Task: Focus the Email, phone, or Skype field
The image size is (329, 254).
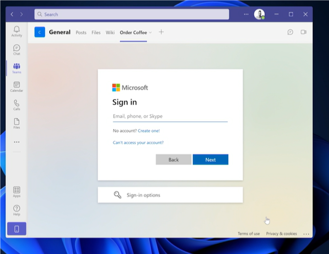Action: click(x=170, y=116)
